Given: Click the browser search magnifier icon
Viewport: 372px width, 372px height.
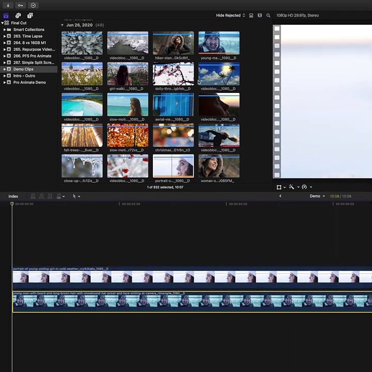Looking at the screenshot, I should point(268,16).
